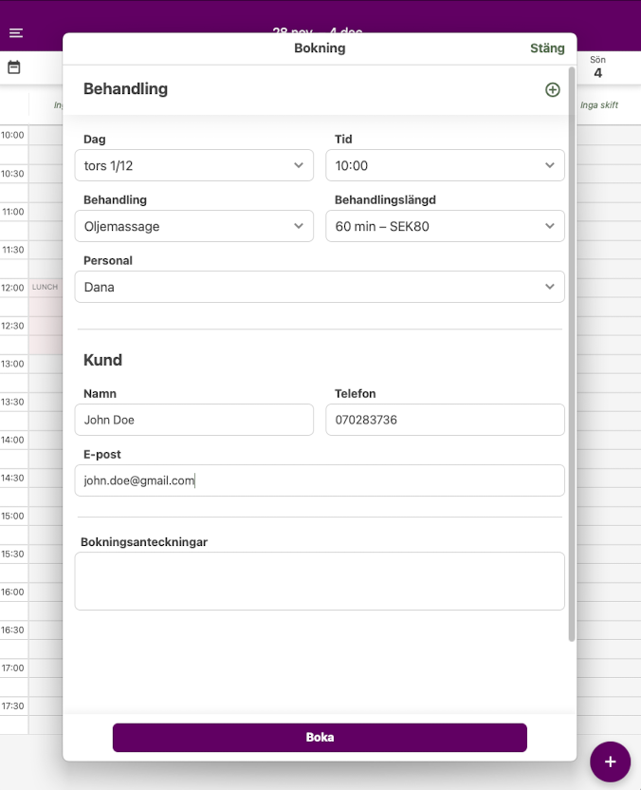This screenshot has width=641, height=790.
Task: Open the hamburger menu icon
Action: click(16, 33)
